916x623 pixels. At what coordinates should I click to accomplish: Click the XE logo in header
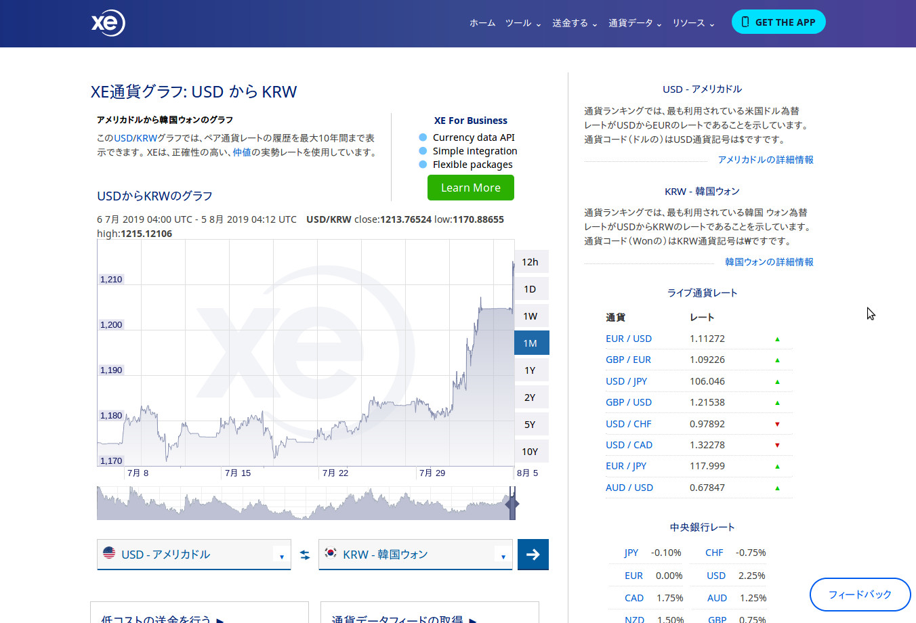(x=108, y=23)
